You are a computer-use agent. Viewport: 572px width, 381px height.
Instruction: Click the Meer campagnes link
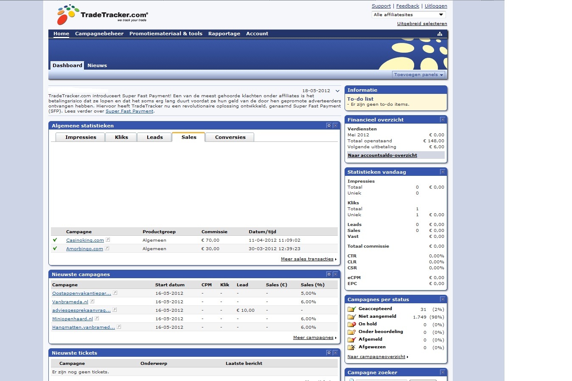point(313,338)
